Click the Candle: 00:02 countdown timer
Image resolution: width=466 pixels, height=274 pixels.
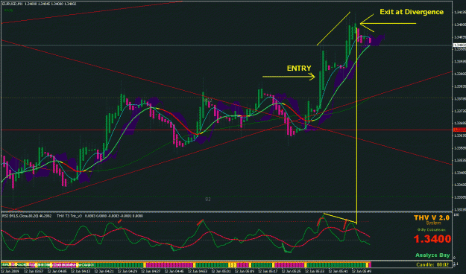click(432, 264)
